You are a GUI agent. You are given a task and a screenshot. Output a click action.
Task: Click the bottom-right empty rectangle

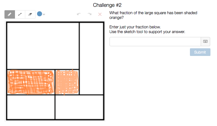(79, 107)
